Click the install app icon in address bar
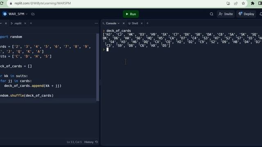 coord(228,3)
